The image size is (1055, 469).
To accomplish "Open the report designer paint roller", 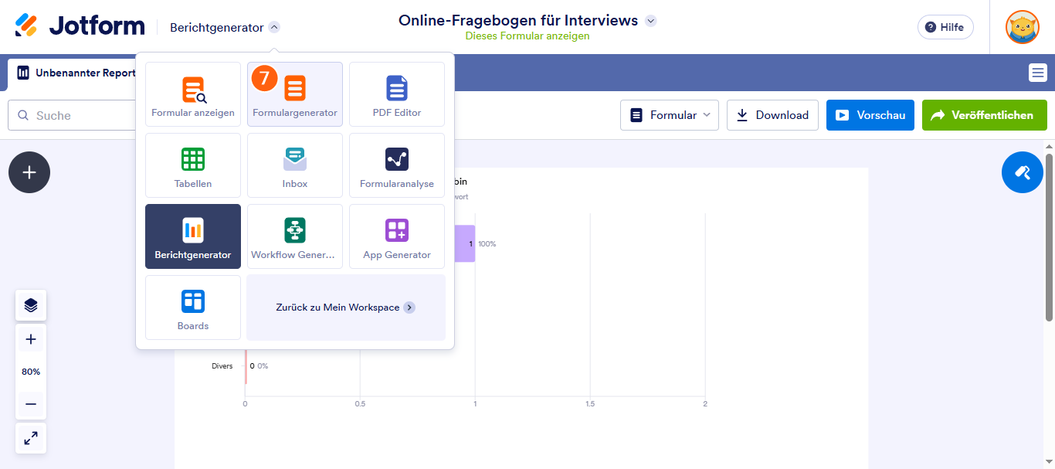I will click(1023, 172).
